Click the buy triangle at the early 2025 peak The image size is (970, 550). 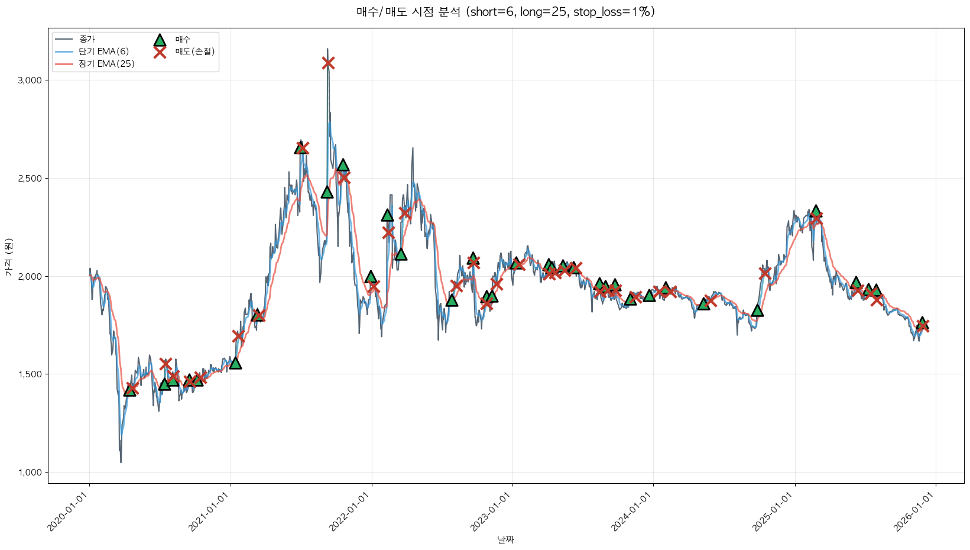[x=816, y=211]
